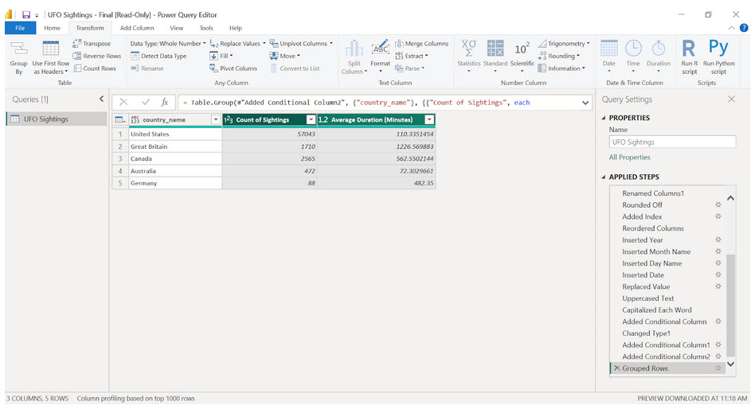755x405 pixels.
Task: Open Count of Sightings column filter dropdown
Action: [311, 119]
